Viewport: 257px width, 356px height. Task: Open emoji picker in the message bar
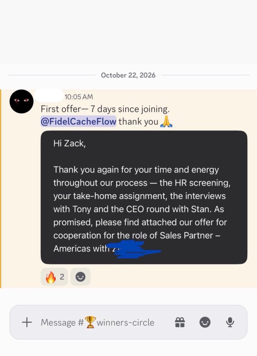[205, 322]
